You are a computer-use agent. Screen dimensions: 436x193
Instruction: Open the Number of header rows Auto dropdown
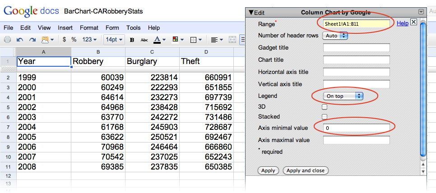(x=335, y=36)
